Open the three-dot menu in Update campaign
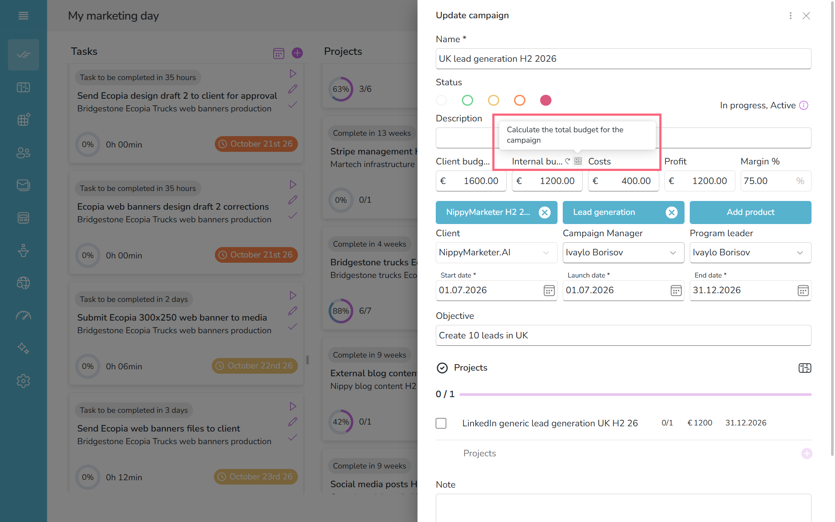This screenshot has width=835, height=522. 790,16
